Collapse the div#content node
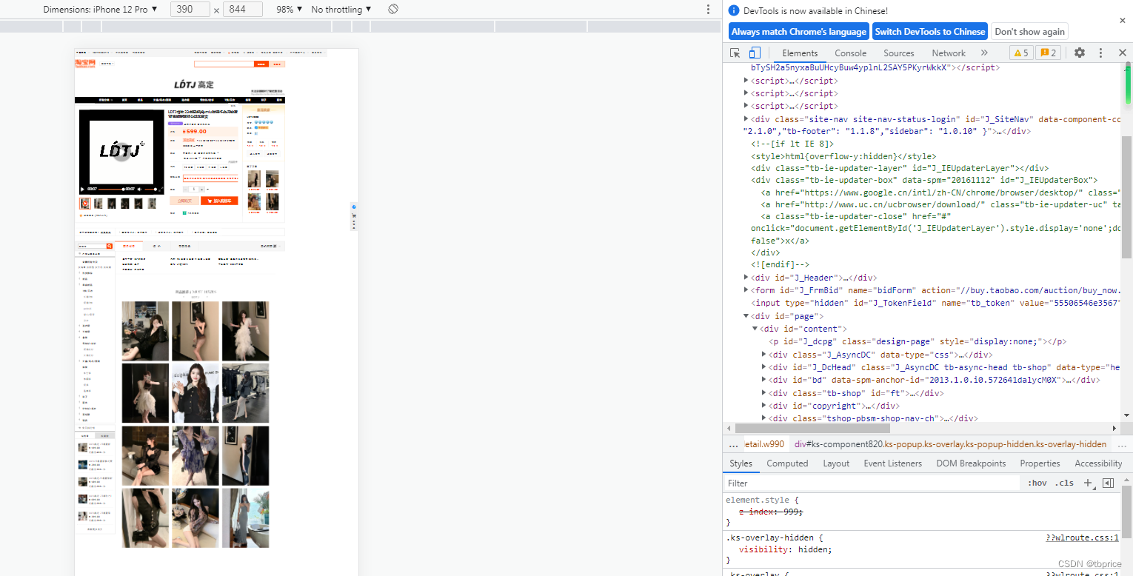This screenshot has width=1133, height=576. pyautogui.click(x=755, y=329)
